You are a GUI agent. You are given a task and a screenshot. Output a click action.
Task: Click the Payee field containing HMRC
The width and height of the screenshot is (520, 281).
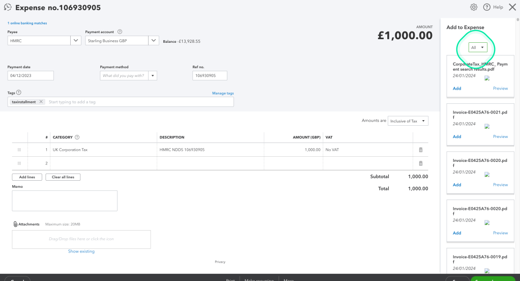[x=39, y=41]
